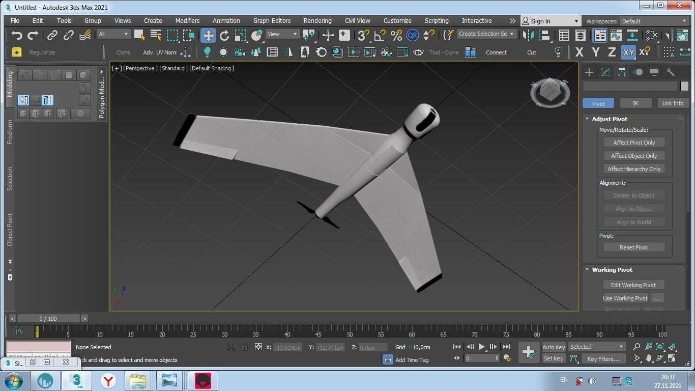
Task: Click the Play Animation button
Action: pyautogui.click(x=481, y=347)
